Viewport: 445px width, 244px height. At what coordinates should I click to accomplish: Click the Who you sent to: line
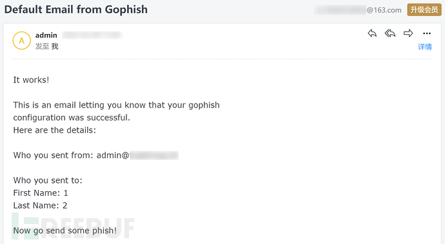tap(48, 180)
